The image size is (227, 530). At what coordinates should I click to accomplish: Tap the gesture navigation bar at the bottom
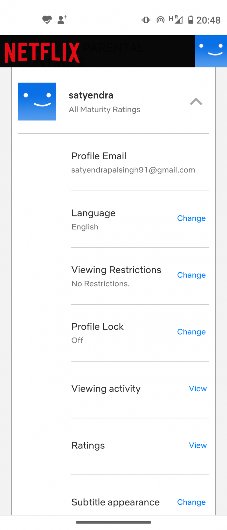pos(113,522)
